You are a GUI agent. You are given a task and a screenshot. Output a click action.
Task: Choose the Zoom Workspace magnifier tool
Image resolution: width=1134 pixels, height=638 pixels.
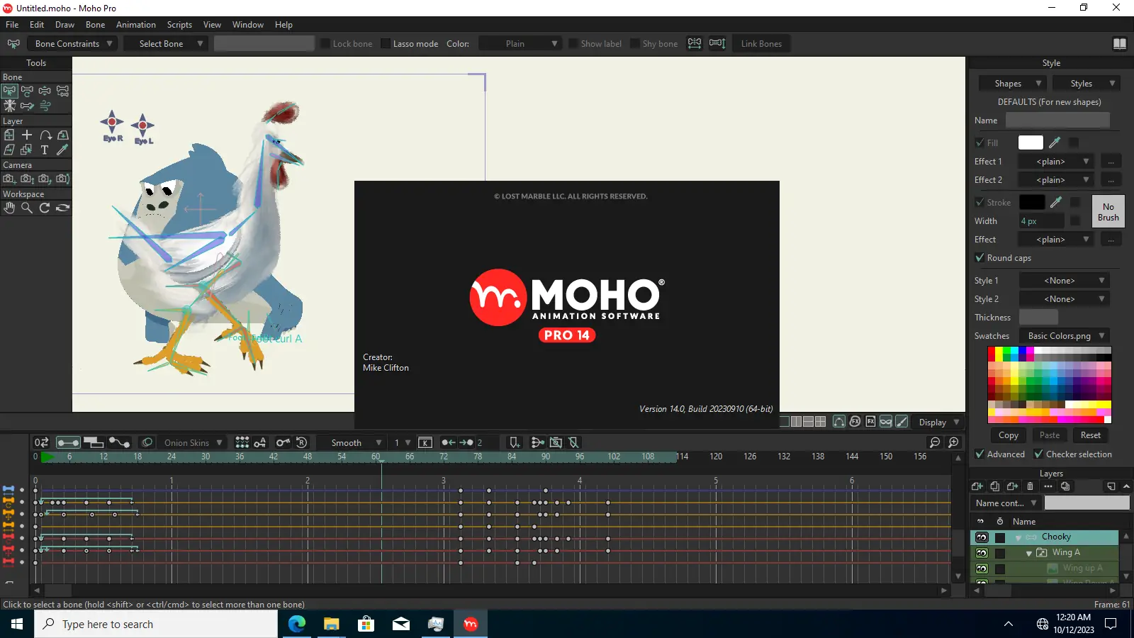(x=27, y=208)
